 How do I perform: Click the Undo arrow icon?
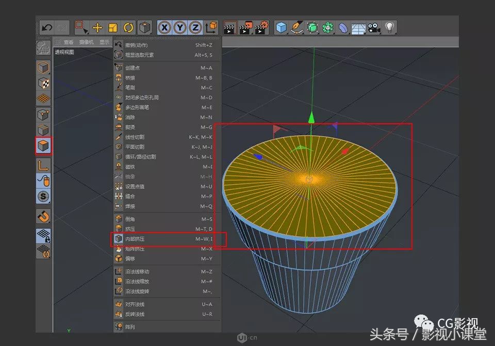pyautogui.click(x=48, y=27)
